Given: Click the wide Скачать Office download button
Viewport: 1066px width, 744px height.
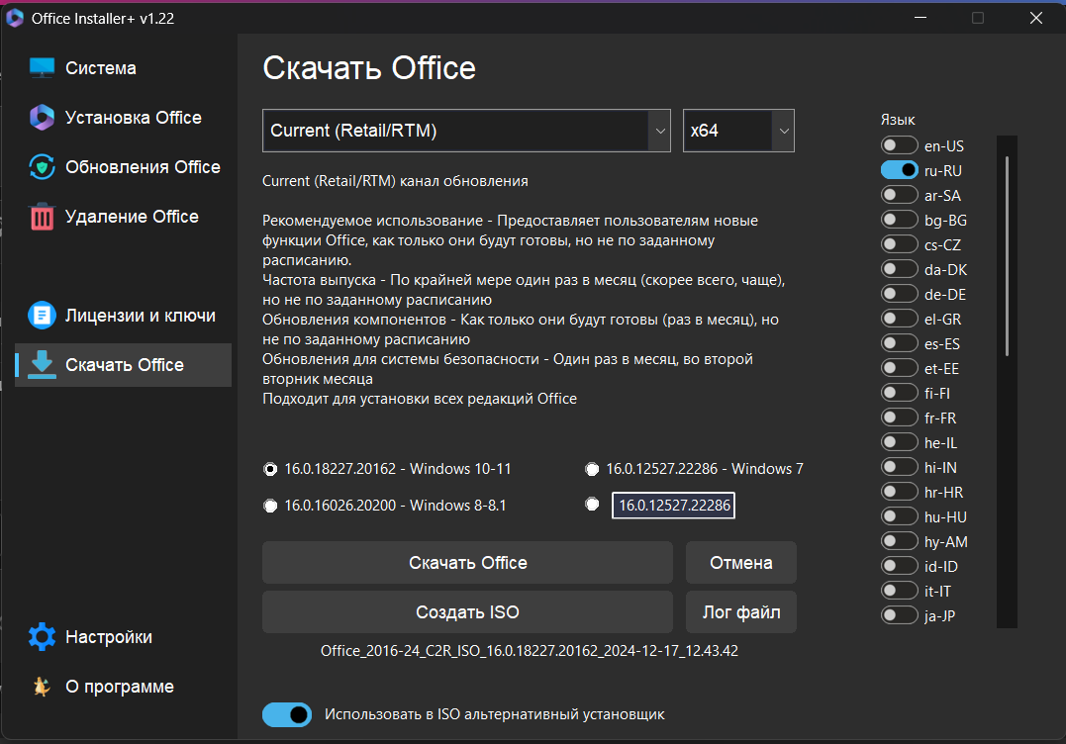Looking at the screenshot, I should tap(468, 563).
